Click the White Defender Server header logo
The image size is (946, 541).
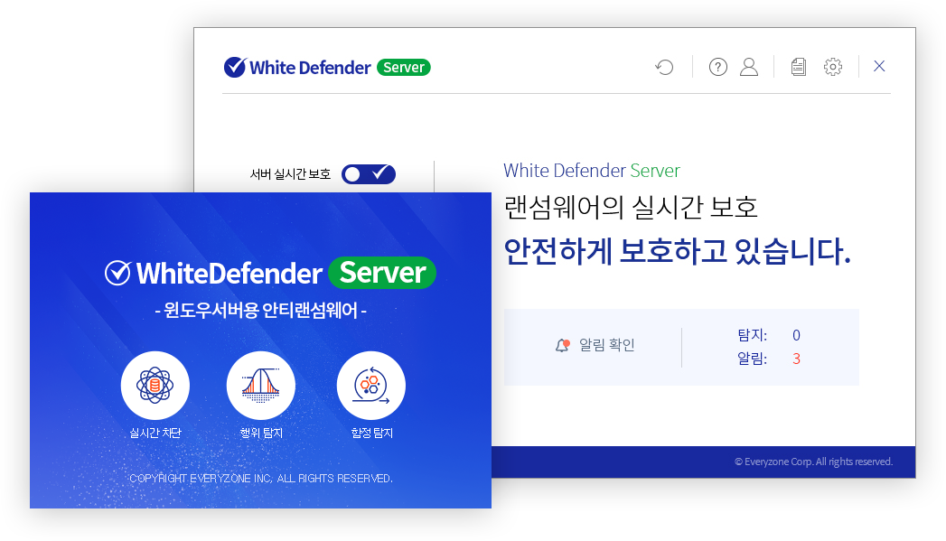[x=327, y=67]
